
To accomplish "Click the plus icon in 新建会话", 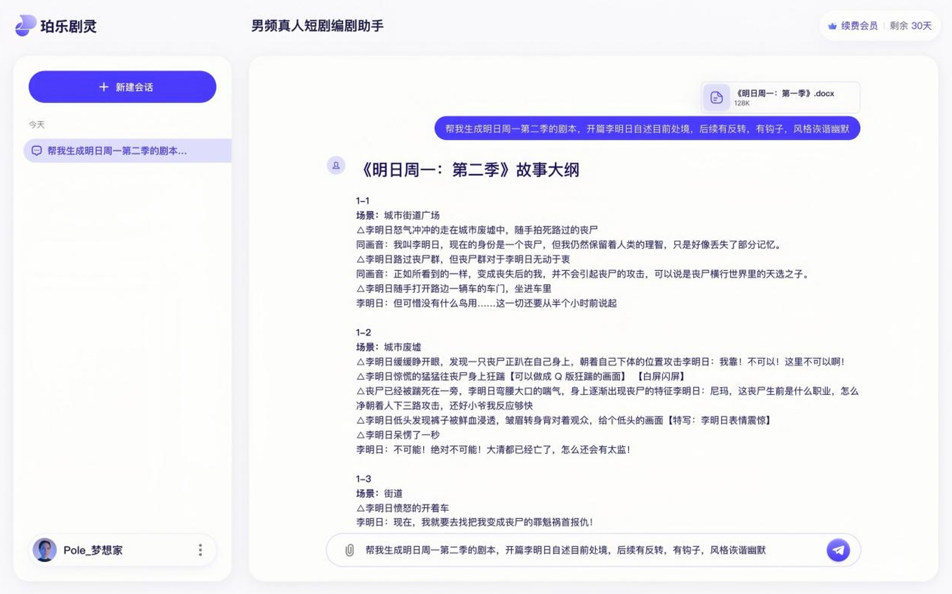I will click(104, 87).
